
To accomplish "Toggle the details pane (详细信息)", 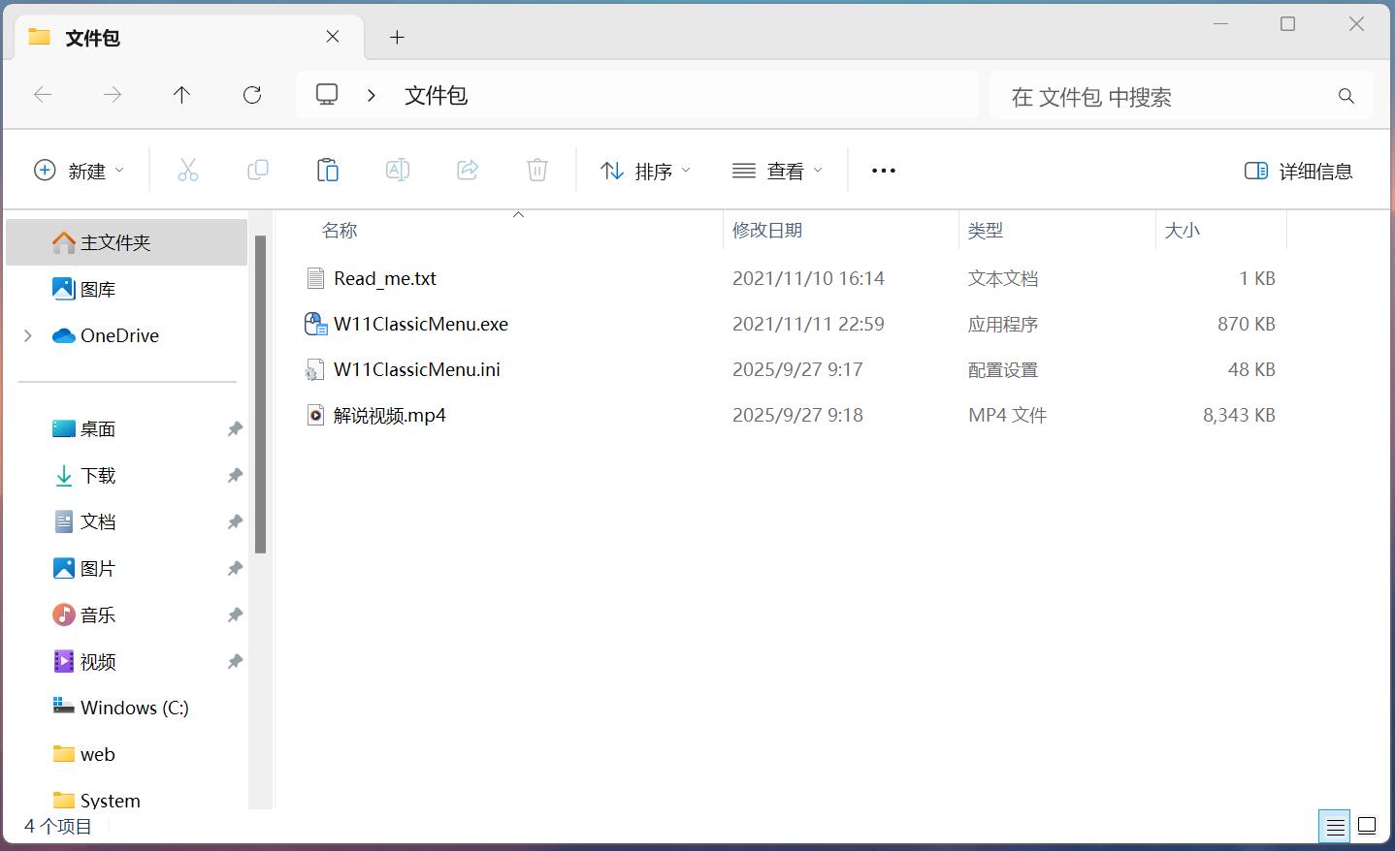I will pos(1298,171).
